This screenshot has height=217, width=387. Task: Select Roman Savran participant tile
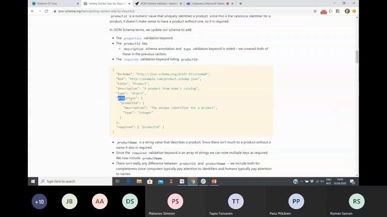pyautogui.click(x=357, y=201)
